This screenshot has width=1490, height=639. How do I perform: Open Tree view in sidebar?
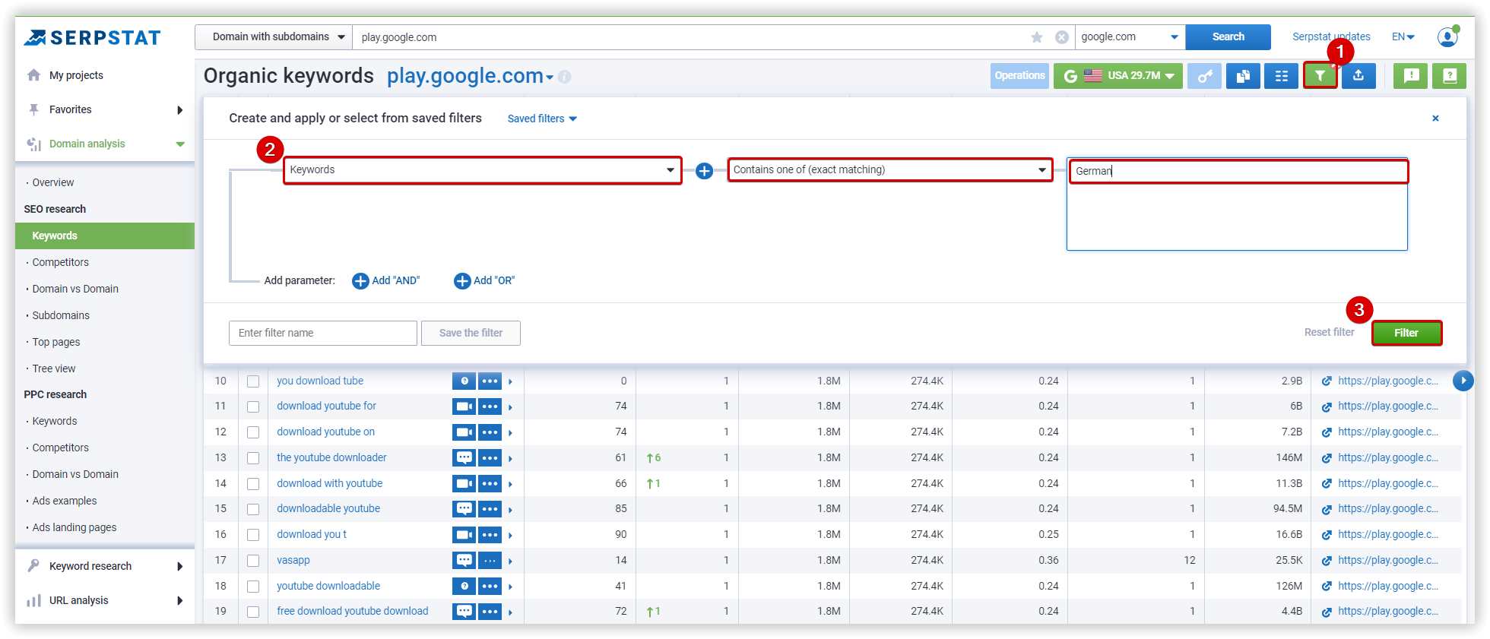pos(54,369)
